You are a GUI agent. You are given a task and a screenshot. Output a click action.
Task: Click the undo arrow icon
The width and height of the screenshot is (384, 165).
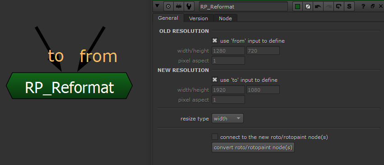(318, 7)
